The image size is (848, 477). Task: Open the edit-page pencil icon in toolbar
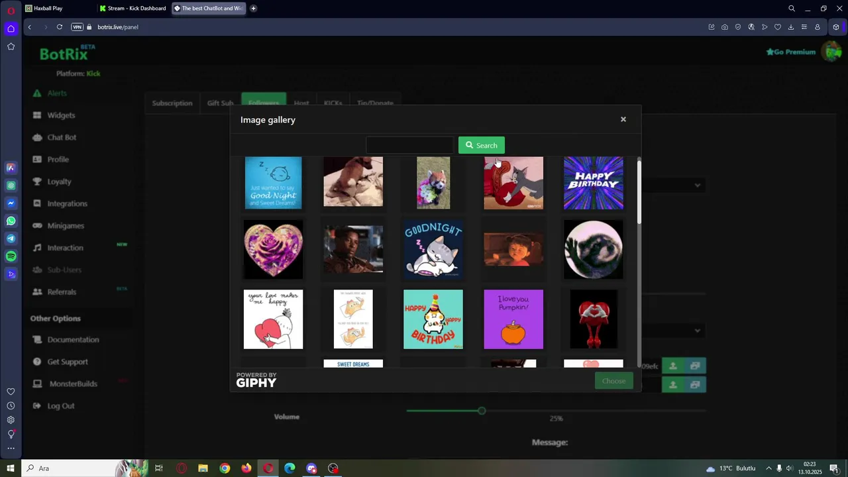point(712,27)
